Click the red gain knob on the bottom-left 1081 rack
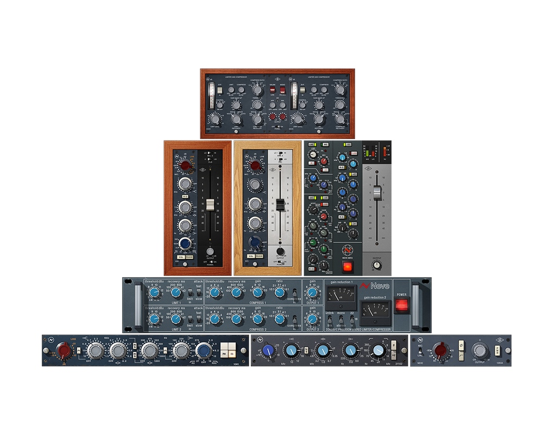This screenshot has width=556, height=436. pyautogui.click(x=64, y=351)
